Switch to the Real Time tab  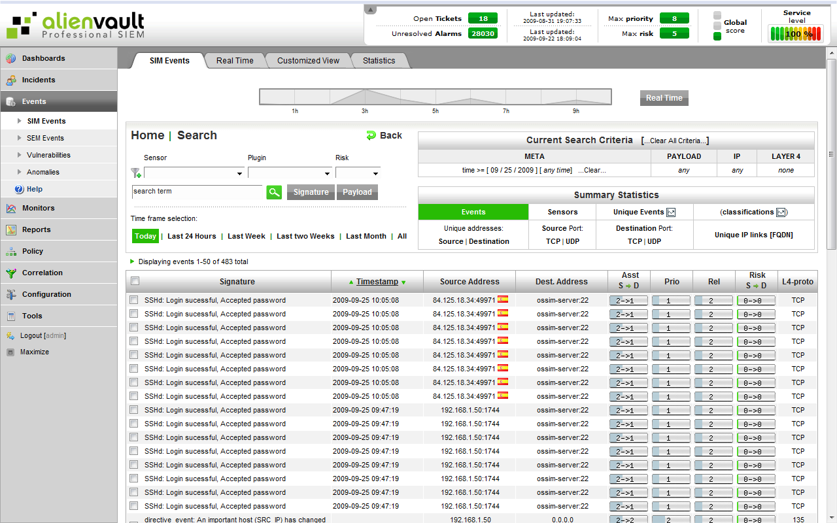pos(235,60)
